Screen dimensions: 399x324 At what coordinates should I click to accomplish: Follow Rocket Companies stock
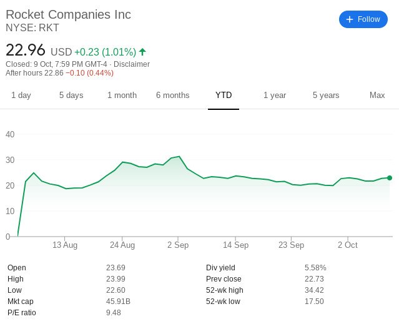click(x=363, y=19)
